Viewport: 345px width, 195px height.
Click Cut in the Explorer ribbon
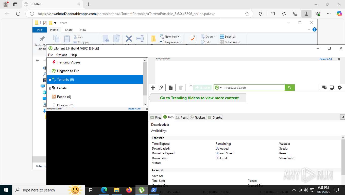(x=78, y=37)
